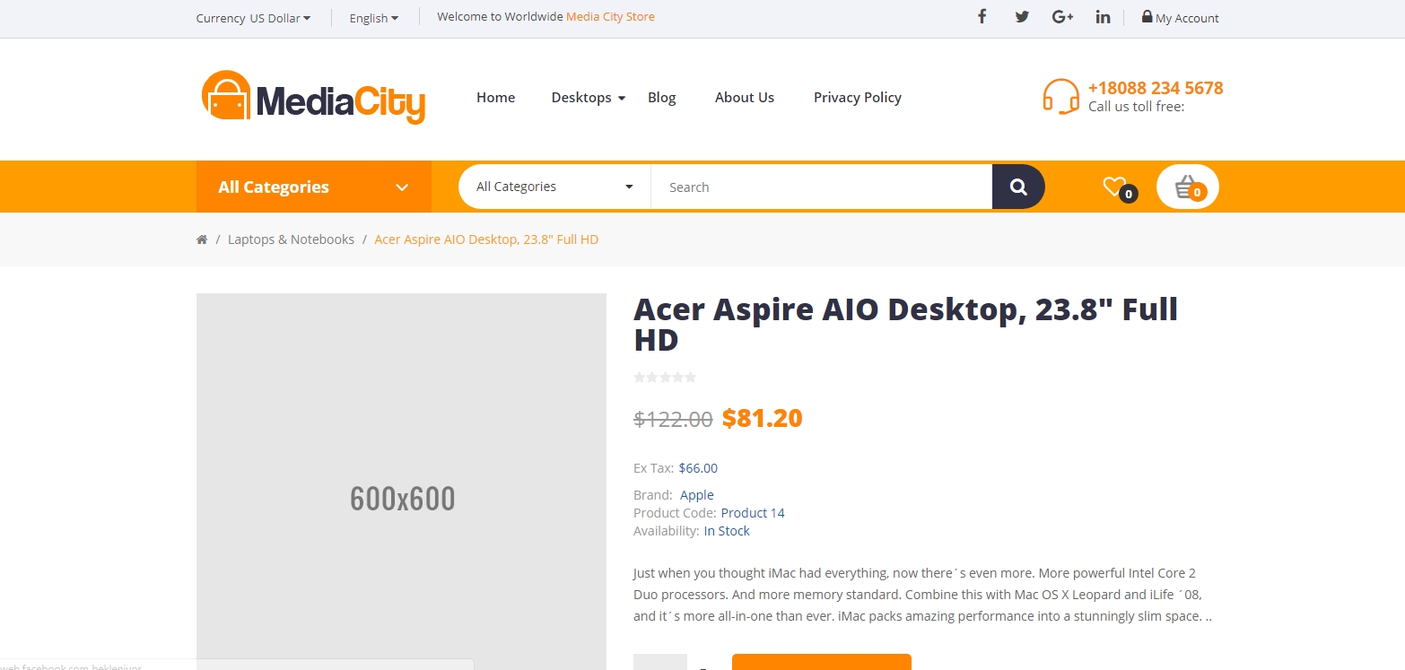Open the shopping cart basket icon

coord(1188,187)
